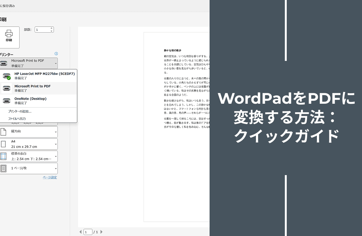Select HP LaserJet MFP M227fdw printer

coord(44,76)
